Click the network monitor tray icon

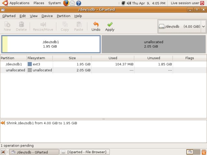click(123, 3)
